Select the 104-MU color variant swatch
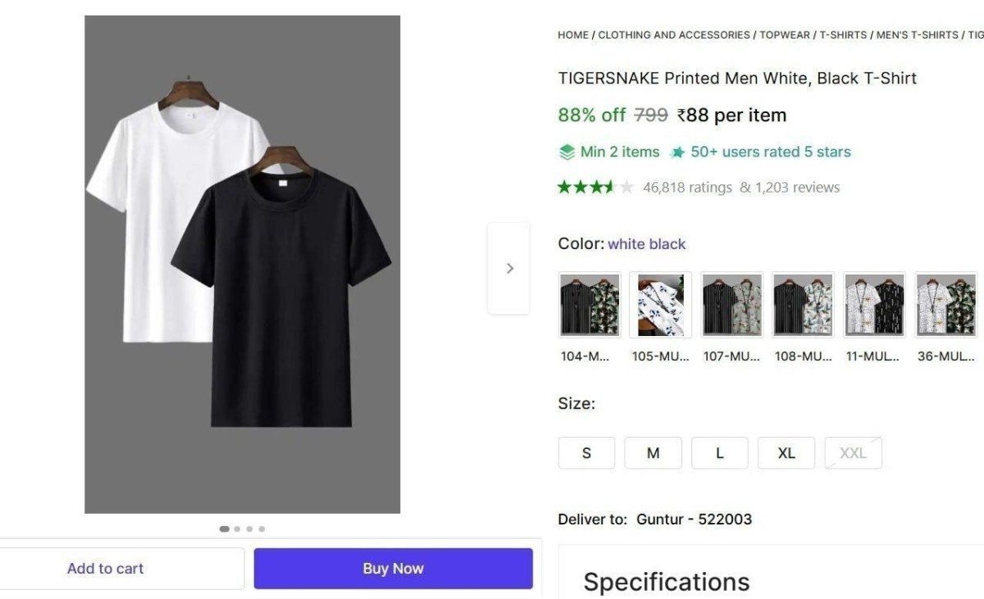 (x=589, y=304)
